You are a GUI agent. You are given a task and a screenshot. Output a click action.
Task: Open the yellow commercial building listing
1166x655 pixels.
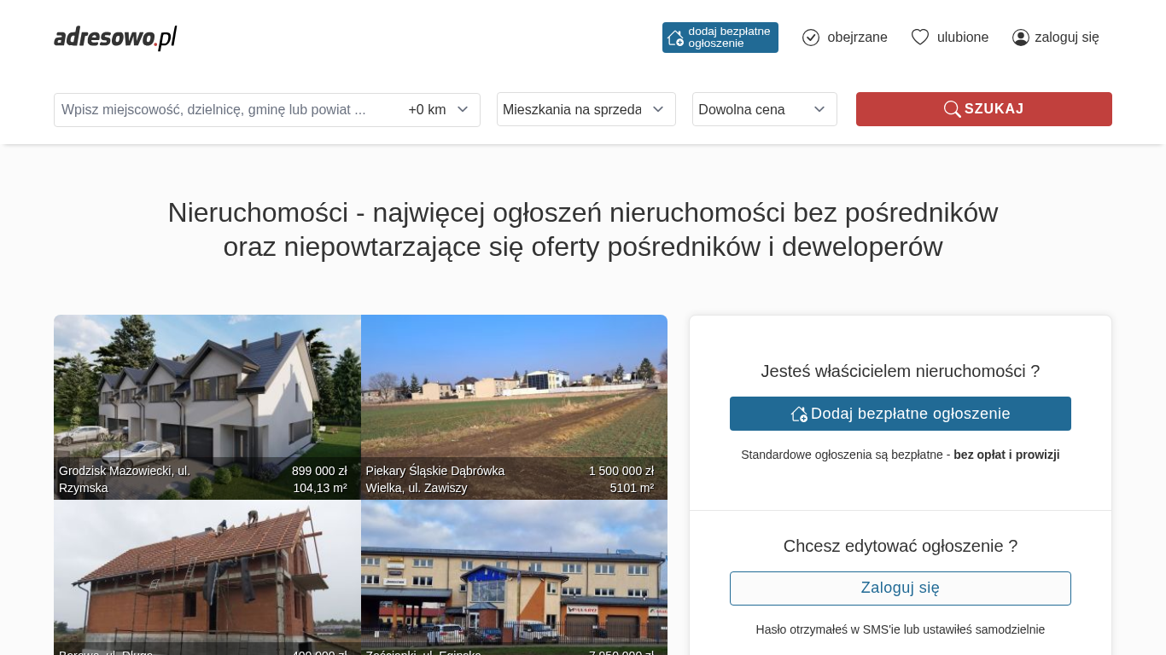(x=514, y=576)
